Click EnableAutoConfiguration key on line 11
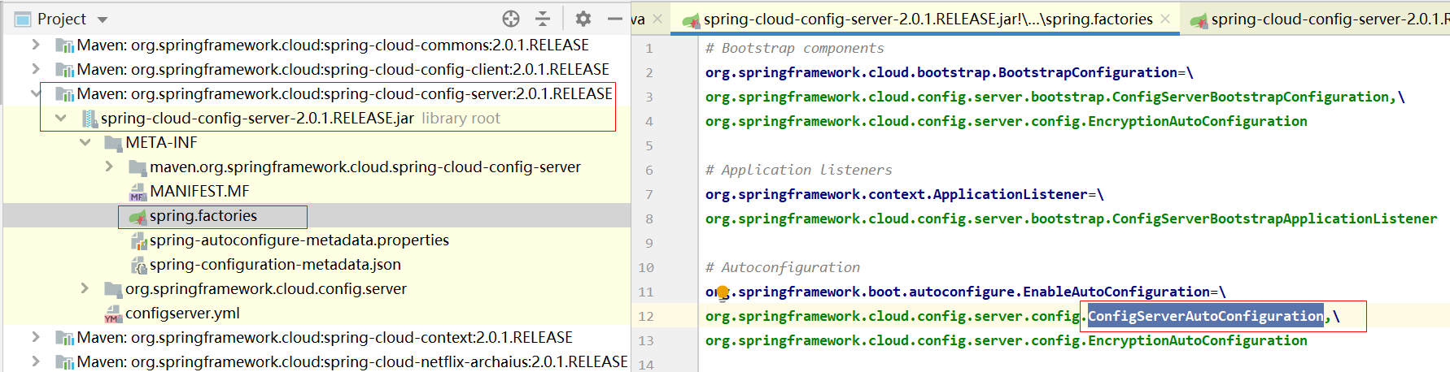 1116,292
